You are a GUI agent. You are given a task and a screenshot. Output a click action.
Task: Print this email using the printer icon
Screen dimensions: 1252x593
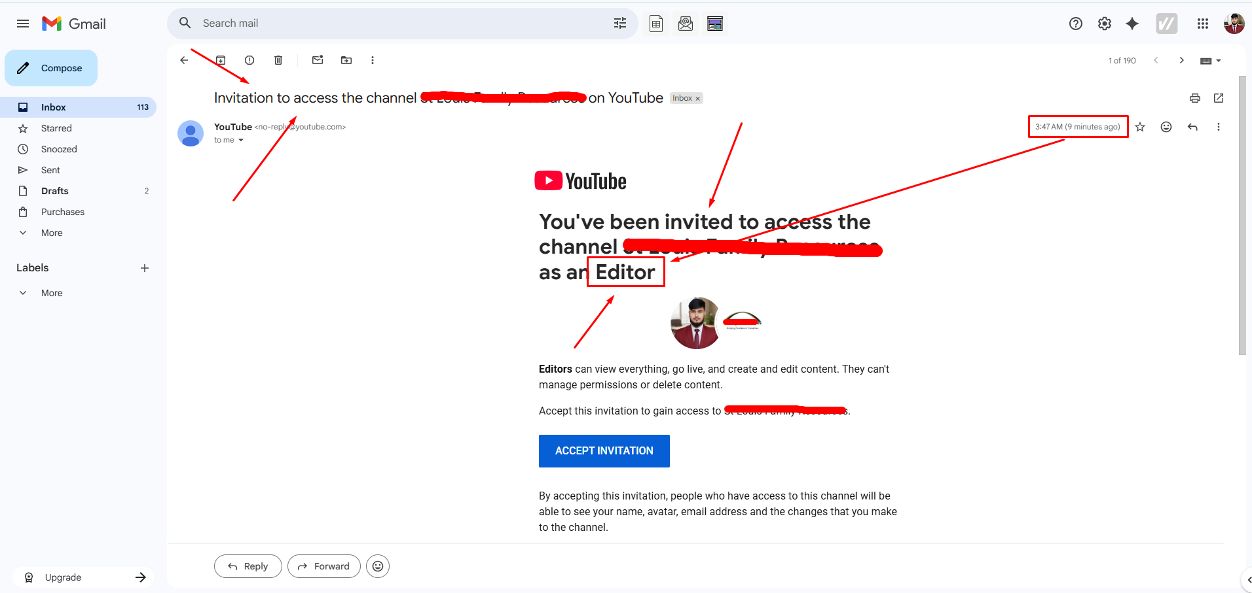click(x=1195, y=98)
